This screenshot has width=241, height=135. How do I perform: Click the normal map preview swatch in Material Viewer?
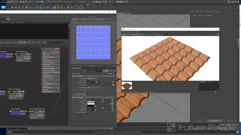(x=93, y=42)
